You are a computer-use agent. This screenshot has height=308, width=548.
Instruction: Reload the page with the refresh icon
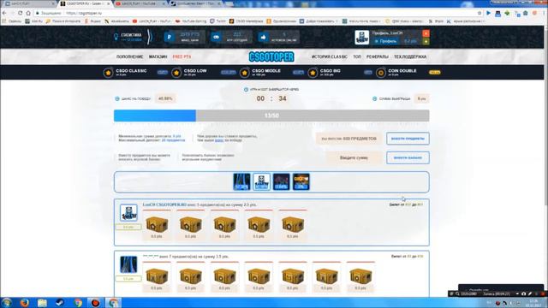click(21, 13)
